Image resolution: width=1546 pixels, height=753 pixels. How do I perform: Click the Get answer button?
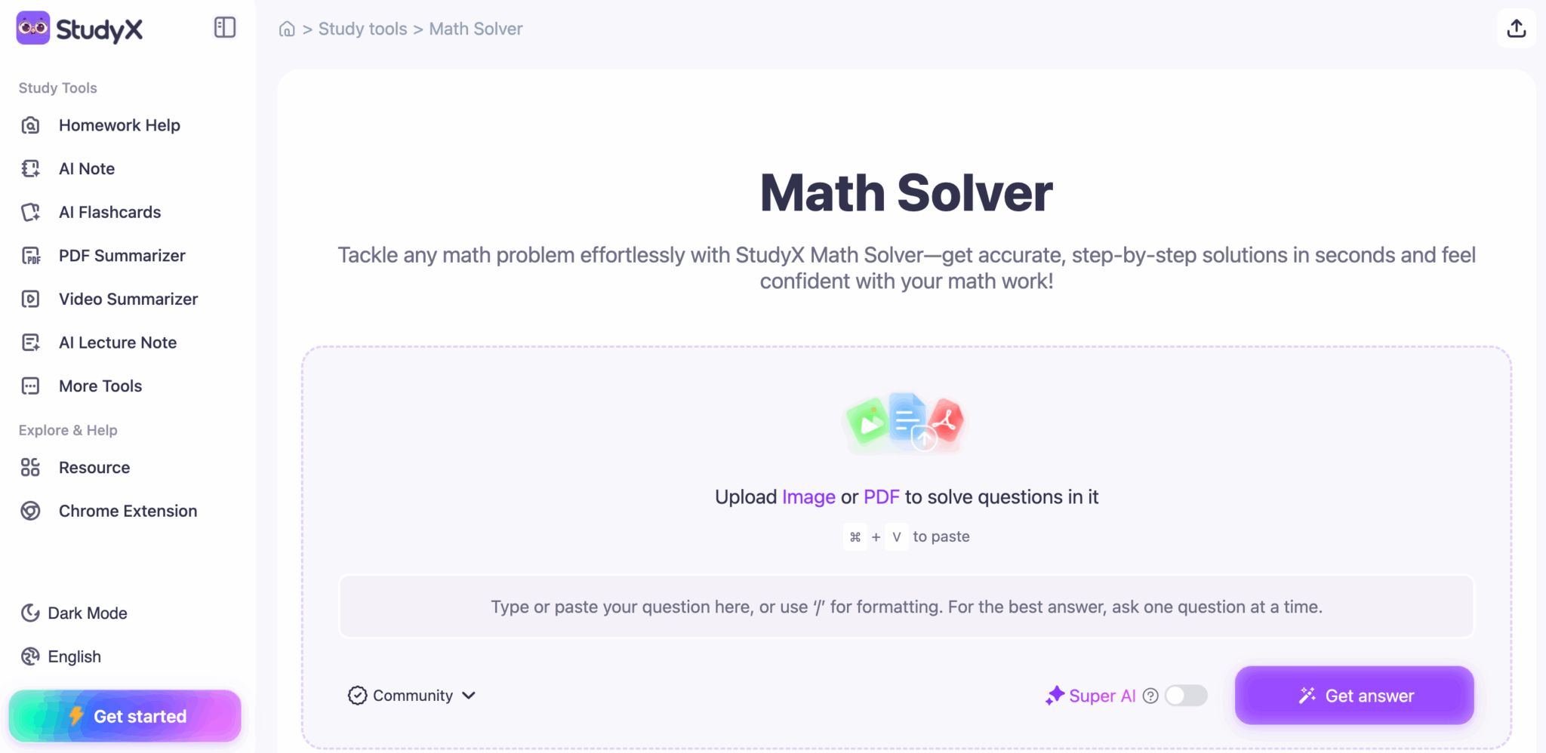1354,696
